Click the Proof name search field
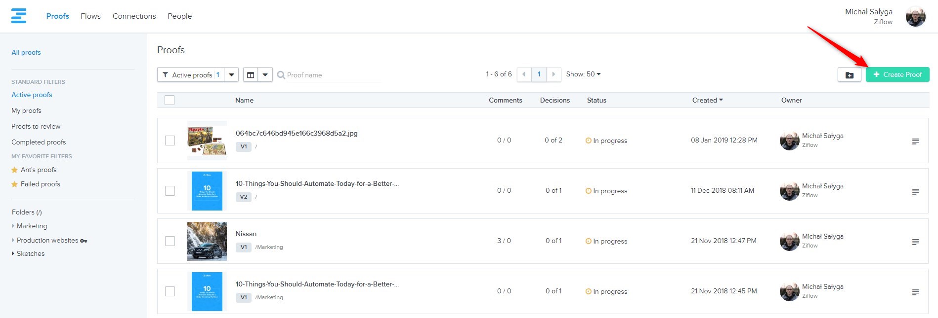938x318 pixels. pyautogui.click(x=334, y=75)
